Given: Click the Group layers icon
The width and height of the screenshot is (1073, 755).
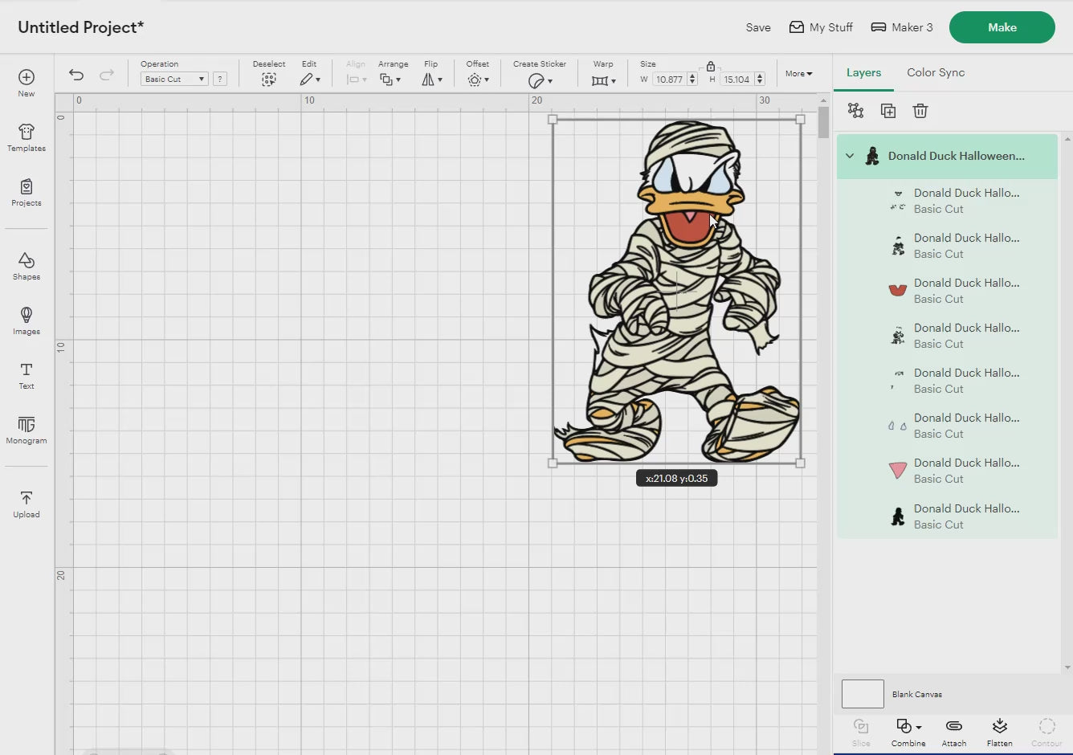Looking at the screenshot, I should [856, 111].
